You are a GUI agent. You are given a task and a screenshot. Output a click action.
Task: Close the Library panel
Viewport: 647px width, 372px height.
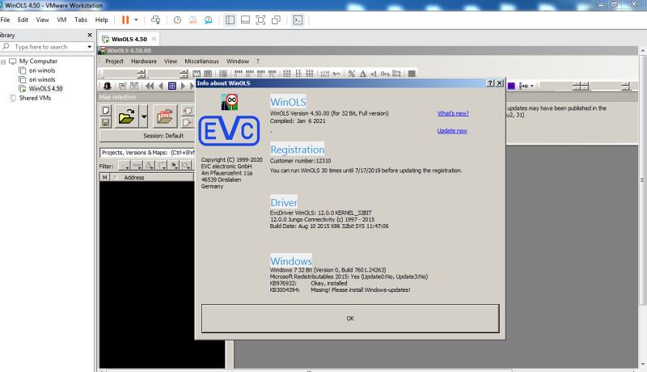(90, 35)
